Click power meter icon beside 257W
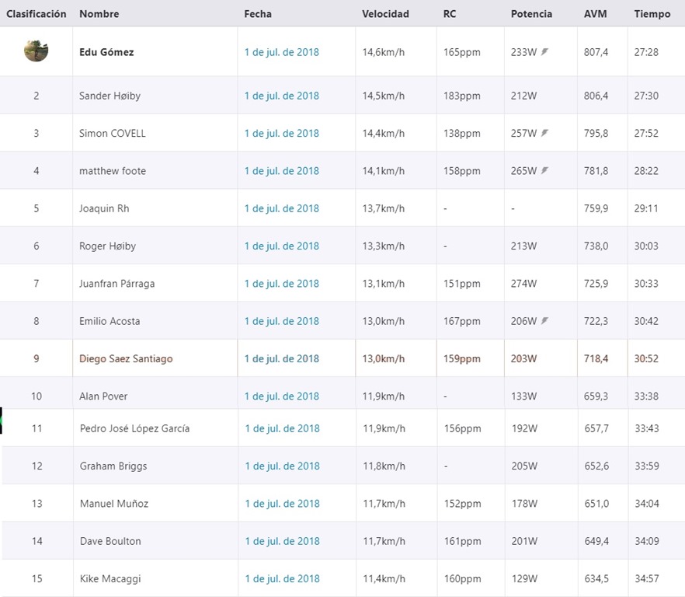This screenshot has width=685, height=597. tap(544, 132)
